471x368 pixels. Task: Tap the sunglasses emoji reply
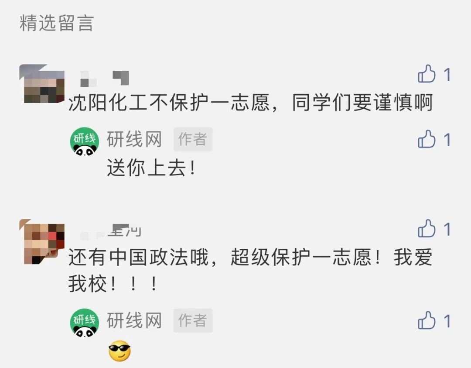point(119,351)
